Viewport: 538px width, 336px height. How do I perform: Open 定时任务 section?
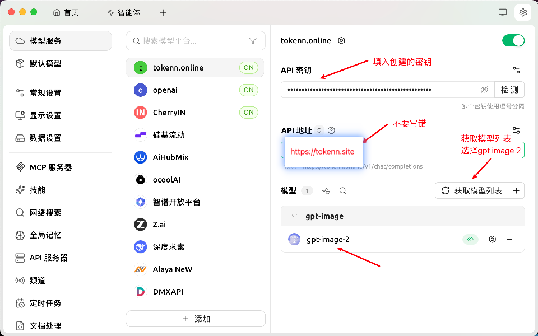click(61, 303)
